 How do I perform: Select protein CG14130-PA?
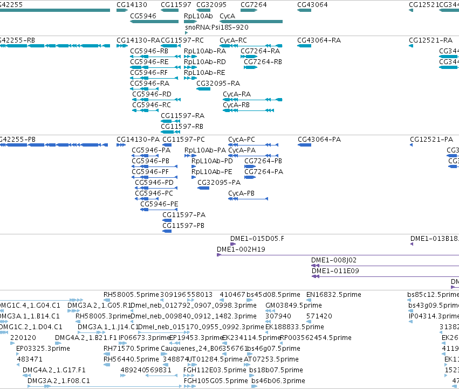click(138, 140)
